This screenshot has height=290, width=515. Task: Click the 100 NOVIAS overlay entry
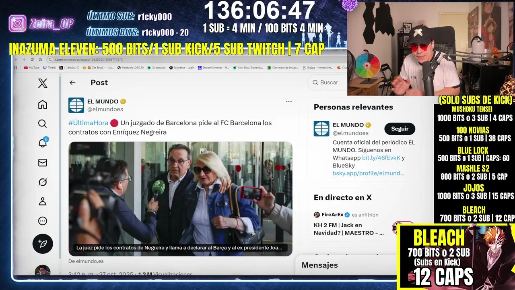[x=475, y=135]
